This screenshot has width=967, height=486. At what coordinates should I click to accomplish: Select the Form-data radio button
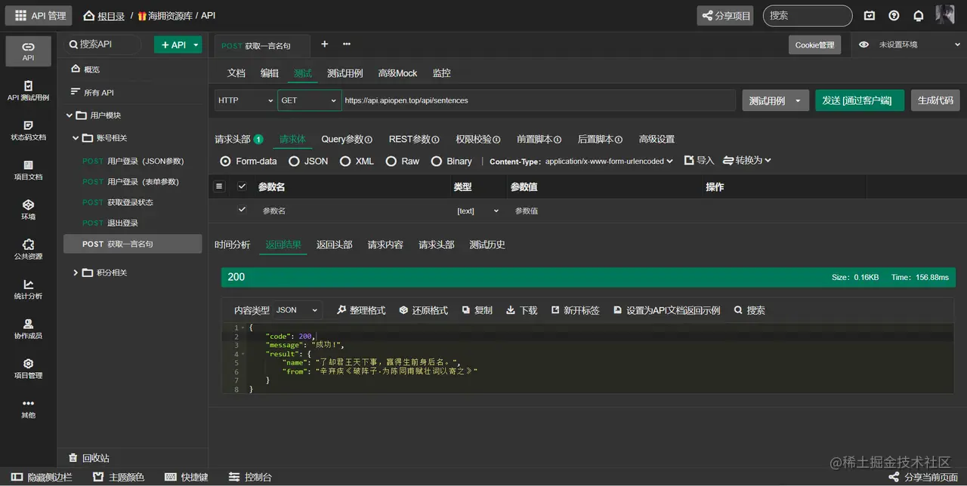(x=225, y=161)
